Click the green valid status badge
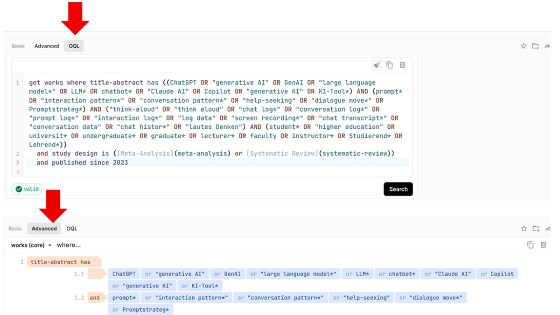560x315 pixels. (x=27, y=189)
